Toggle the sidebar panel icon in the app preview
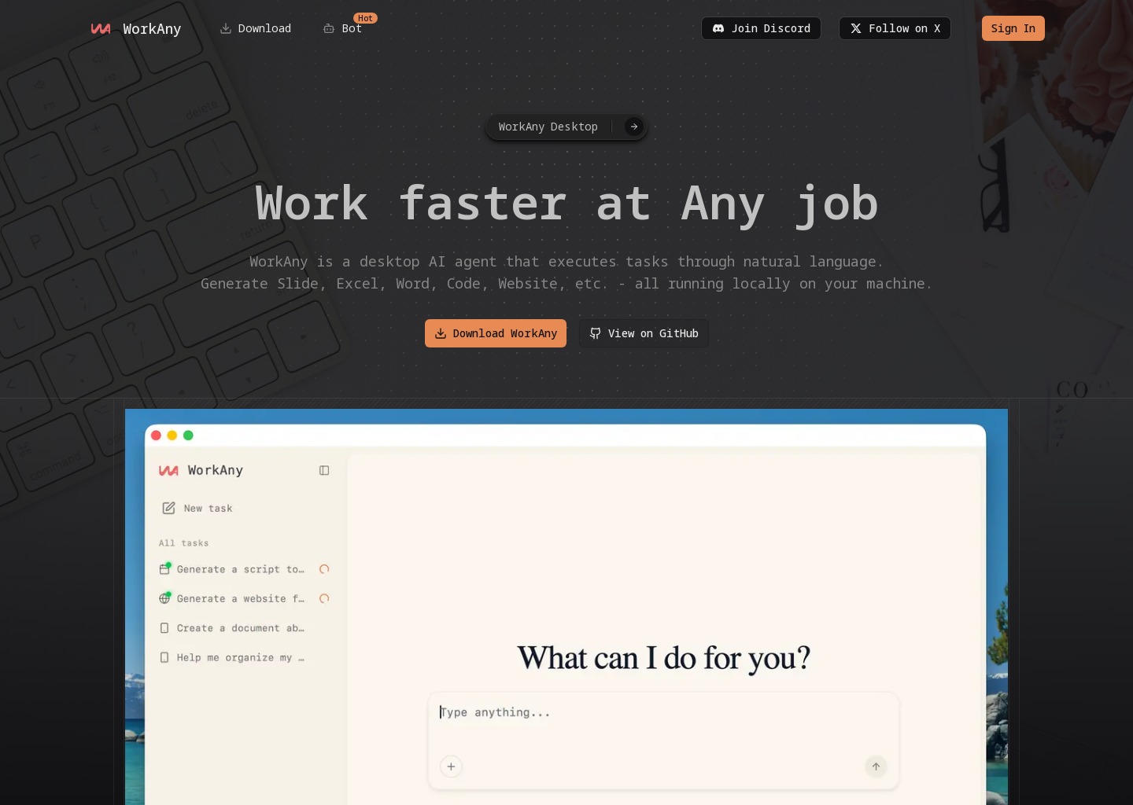The image size is (1133, 805). pyautogui.click(x=324, y=470)
